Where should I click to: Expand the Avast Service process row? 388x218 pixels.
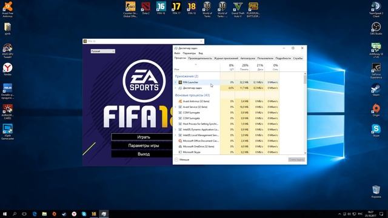coord(176,107)
